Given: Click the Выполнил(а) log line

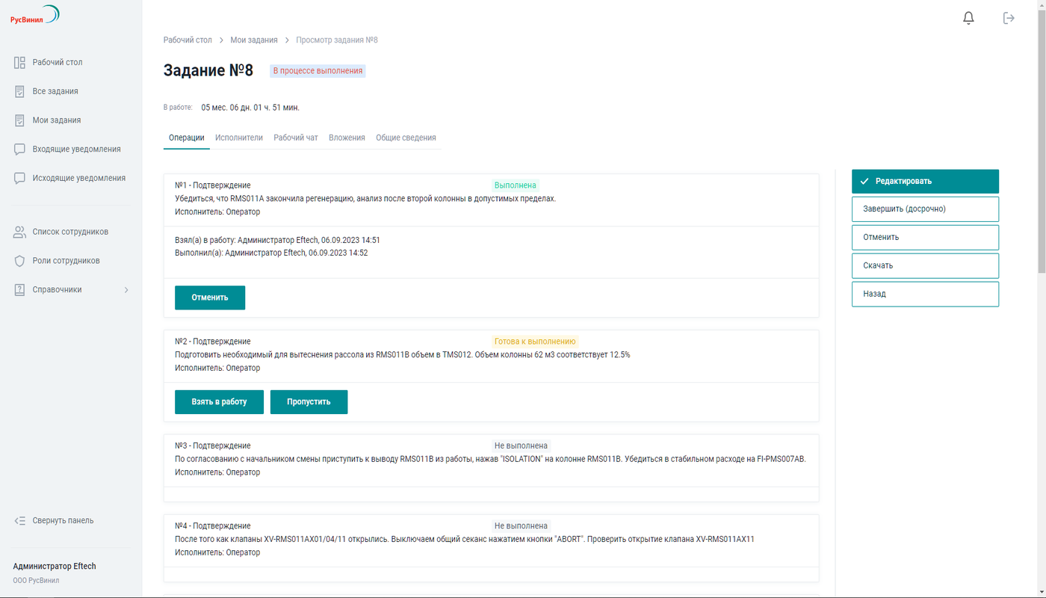Looking at the screenshot, I should click(271, 253).
